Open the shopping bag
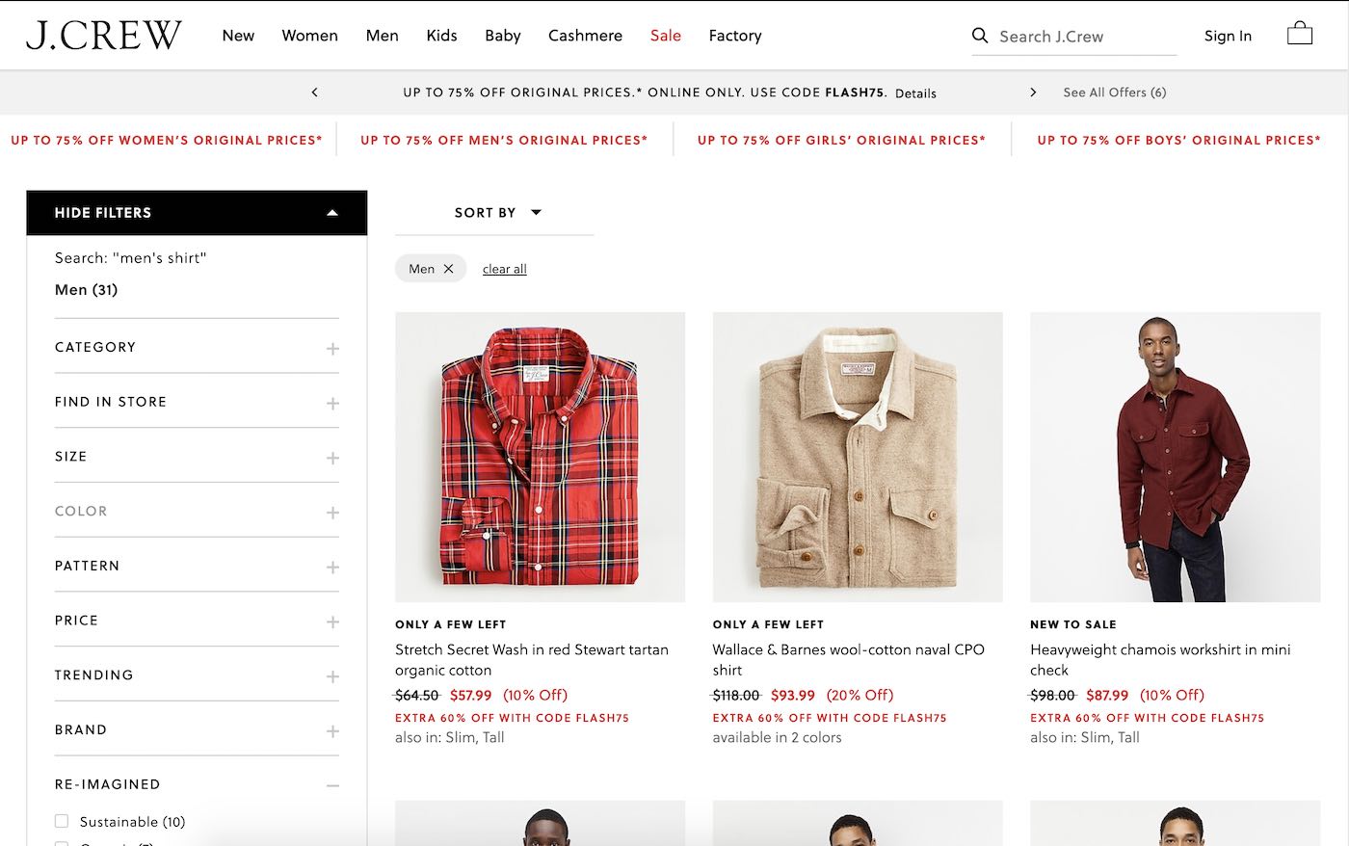The height and width of the screenshot is (846, 1349). point(1300,35)
